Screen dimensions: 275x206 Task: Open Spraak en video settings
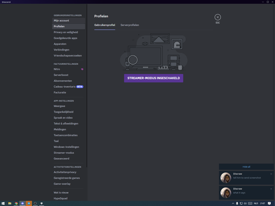tap(69, 118)
